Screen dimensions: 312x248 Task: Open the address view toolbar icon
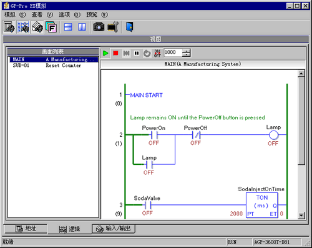tap(9, 27)
